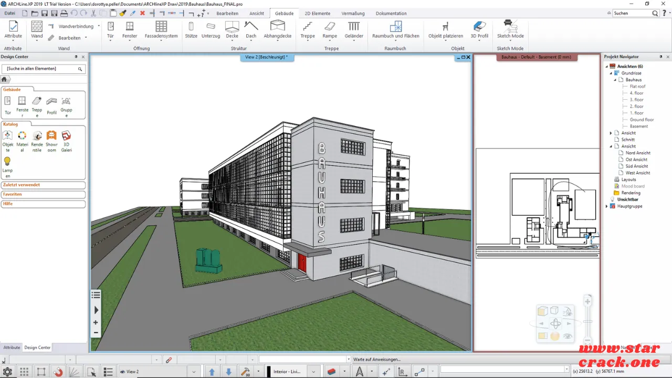Collapse the Grundrisse tree node

coord(611,73)
